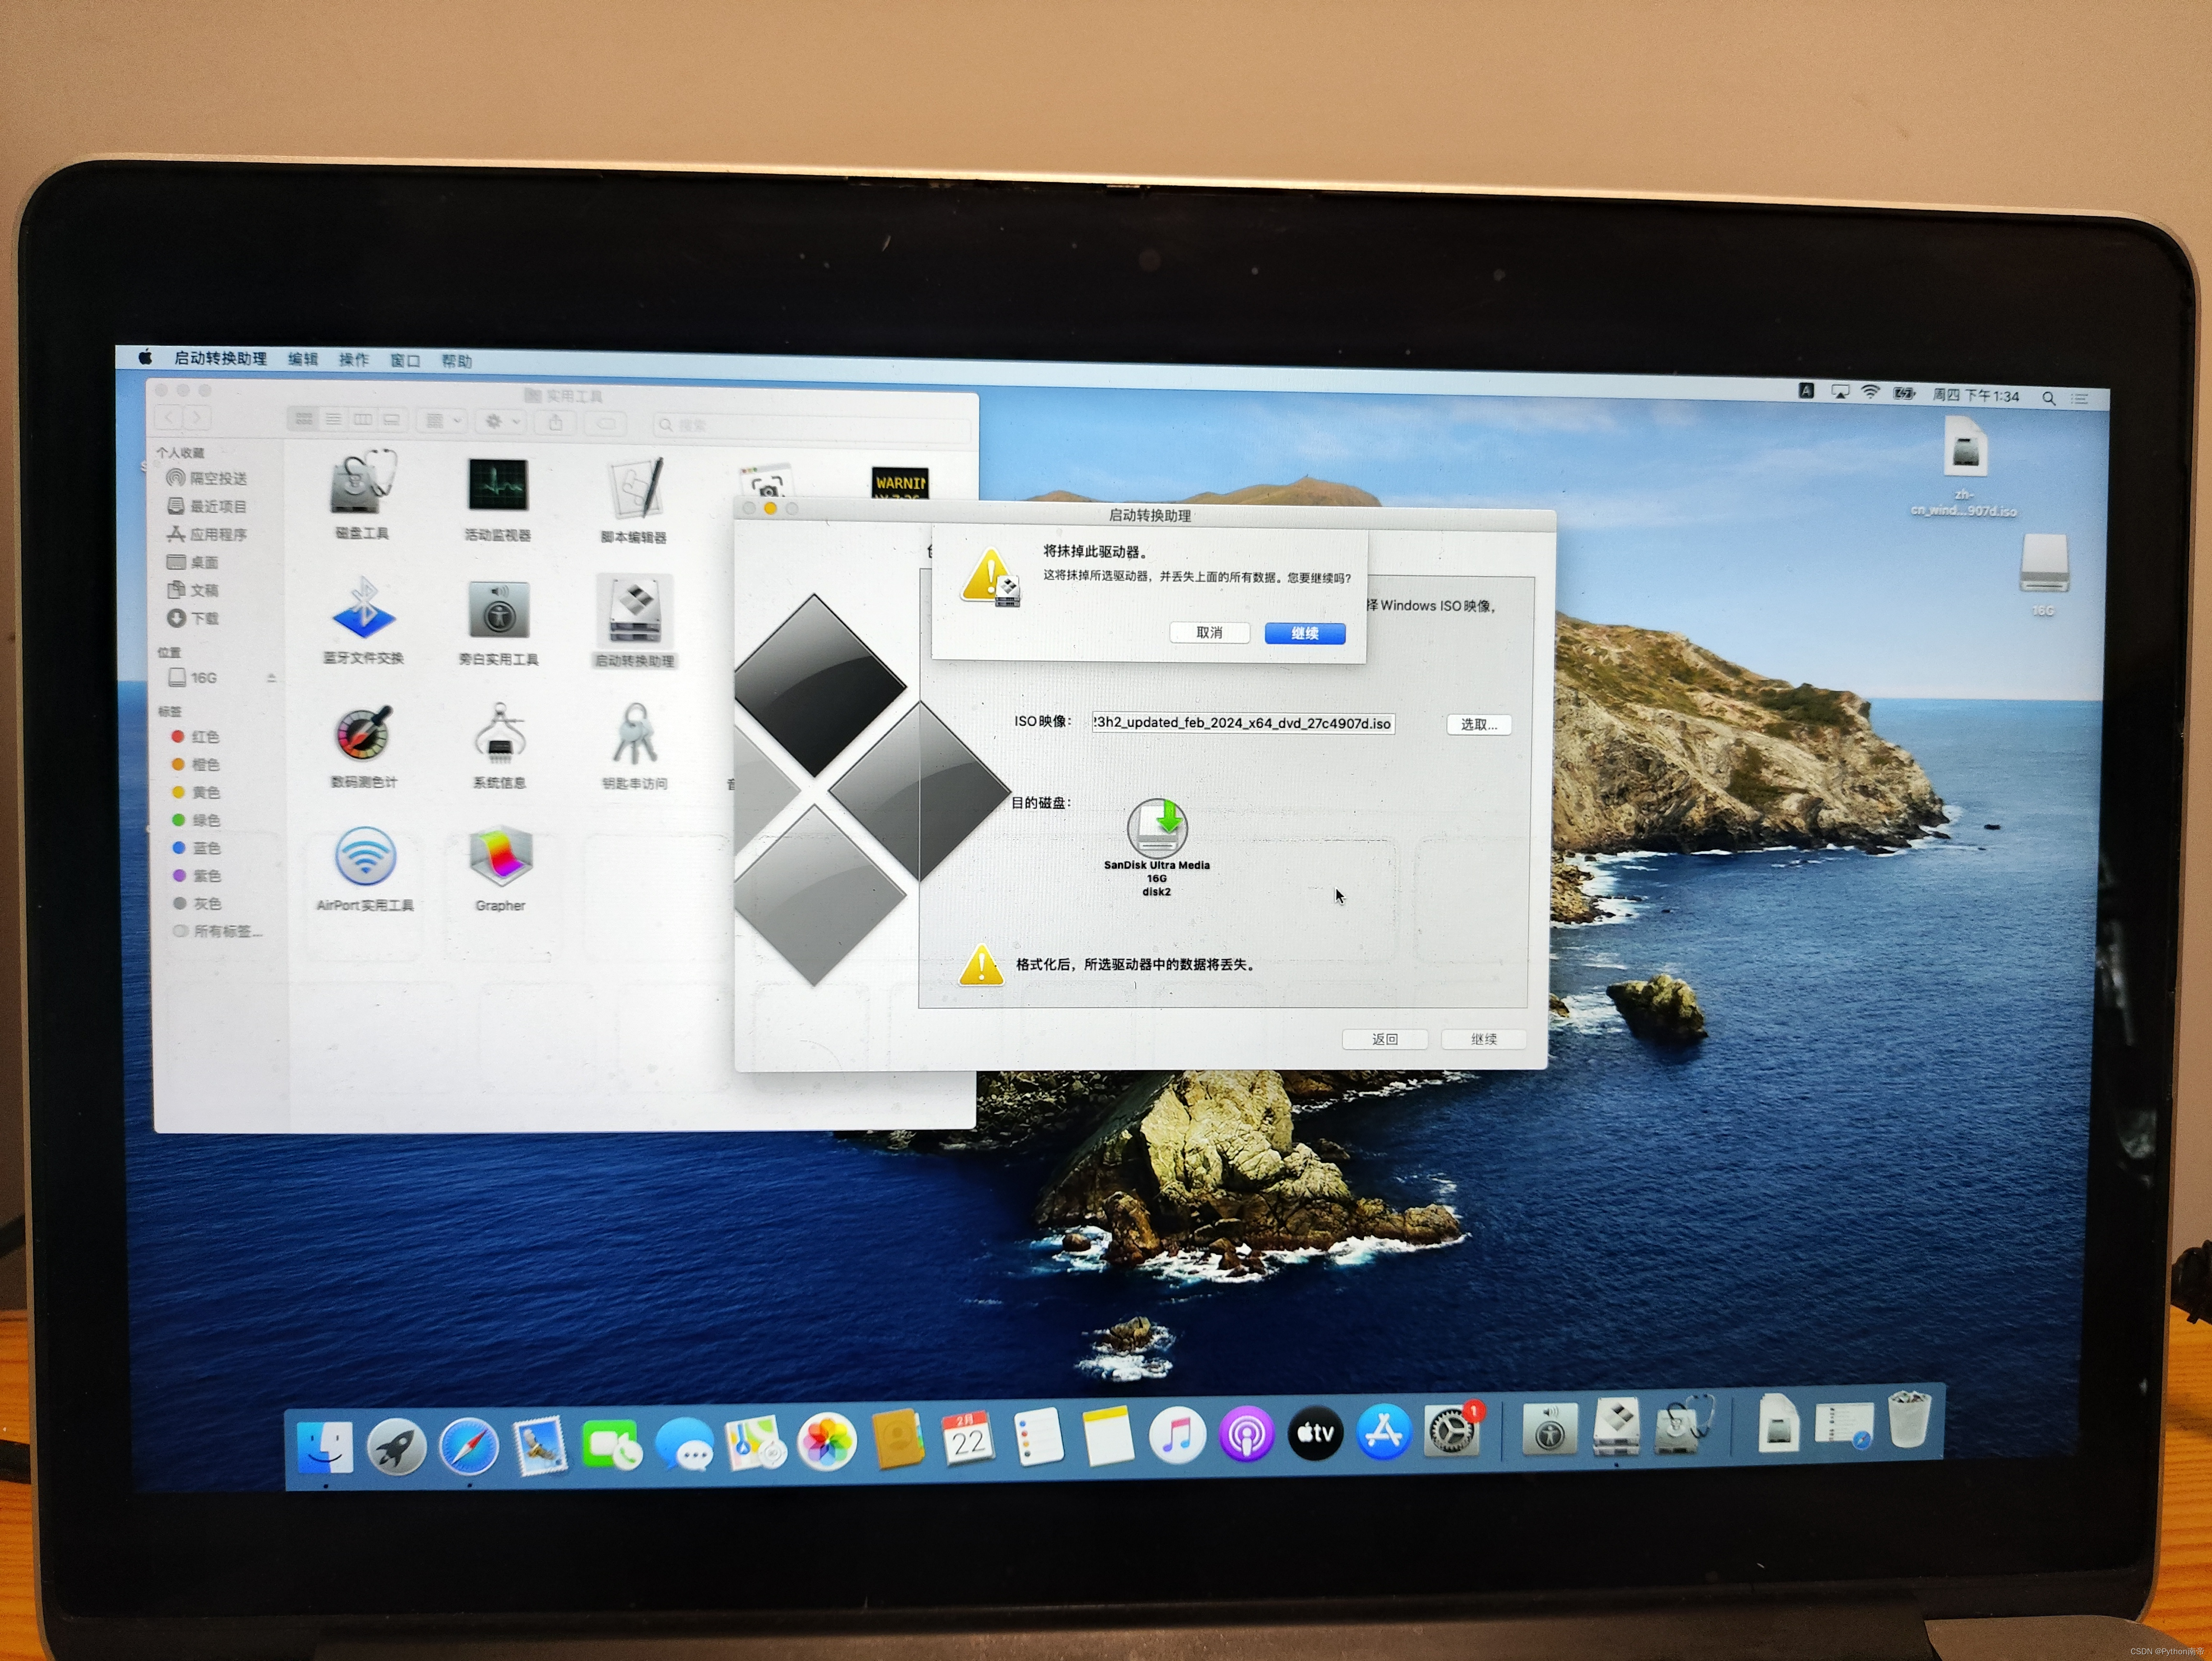This screenshot has width=2212, height=1661.
Task: Open the 编辑 menu
Action: [x=303, y=359]
